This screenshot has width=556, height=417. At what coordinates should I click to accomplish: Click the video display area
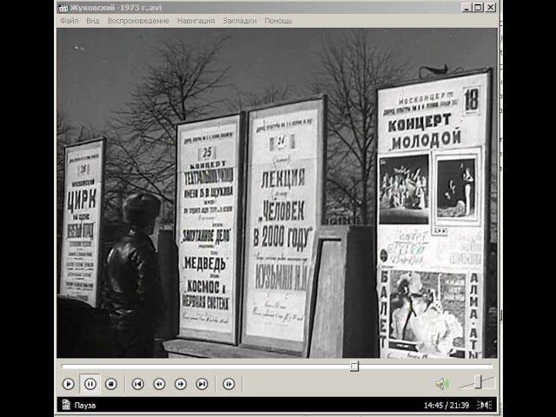(x=277, y=193)
